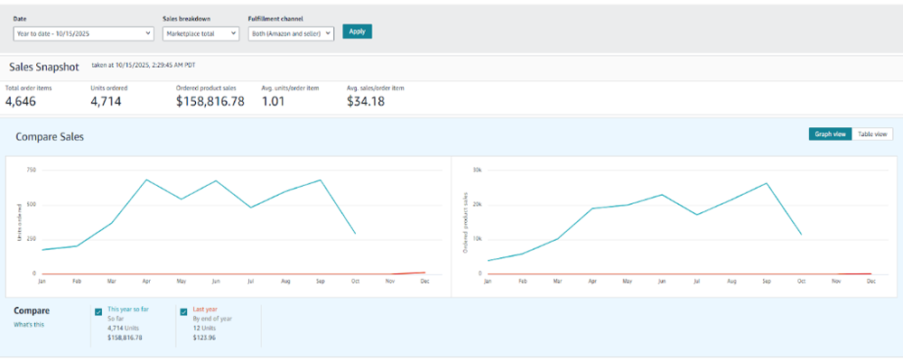This screenshot has height=361, width=903.
Task: Click April peak on Units ordered chart
Action: [146, 180]
